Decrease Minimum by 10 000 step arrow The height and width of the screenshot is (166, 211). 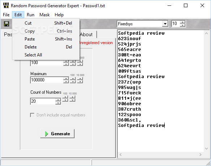80,64
